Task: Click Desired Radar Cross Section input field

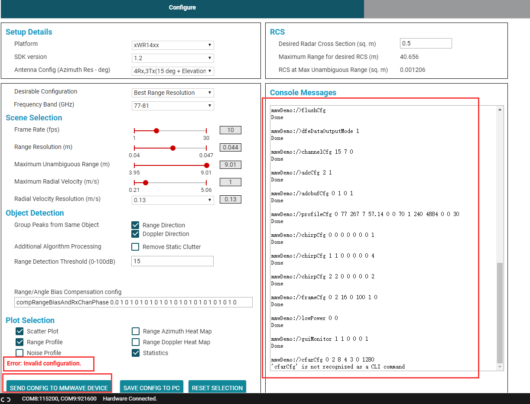Action: pyautogui.click(x=426, y=43)
